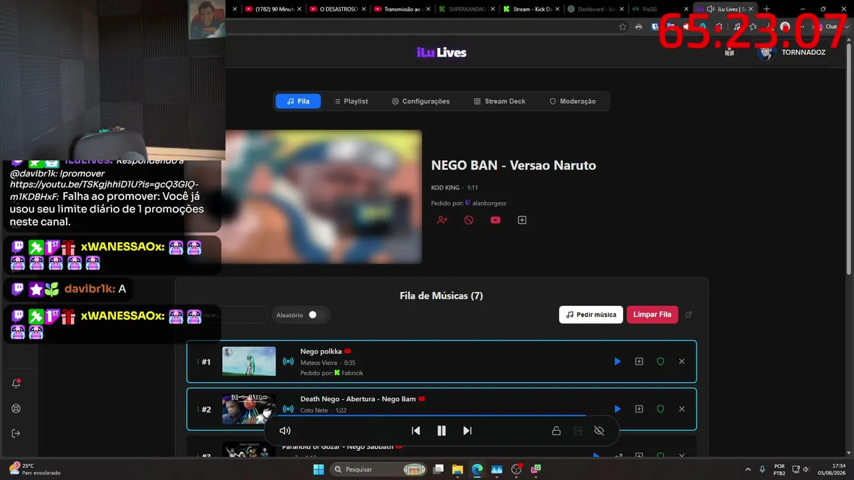Open the iLu Lives home logo
This screenshot has height=480, width=854.
pos(441,52)
